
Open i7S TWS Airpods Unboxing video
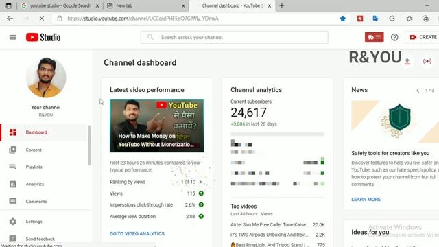(270, 235)
